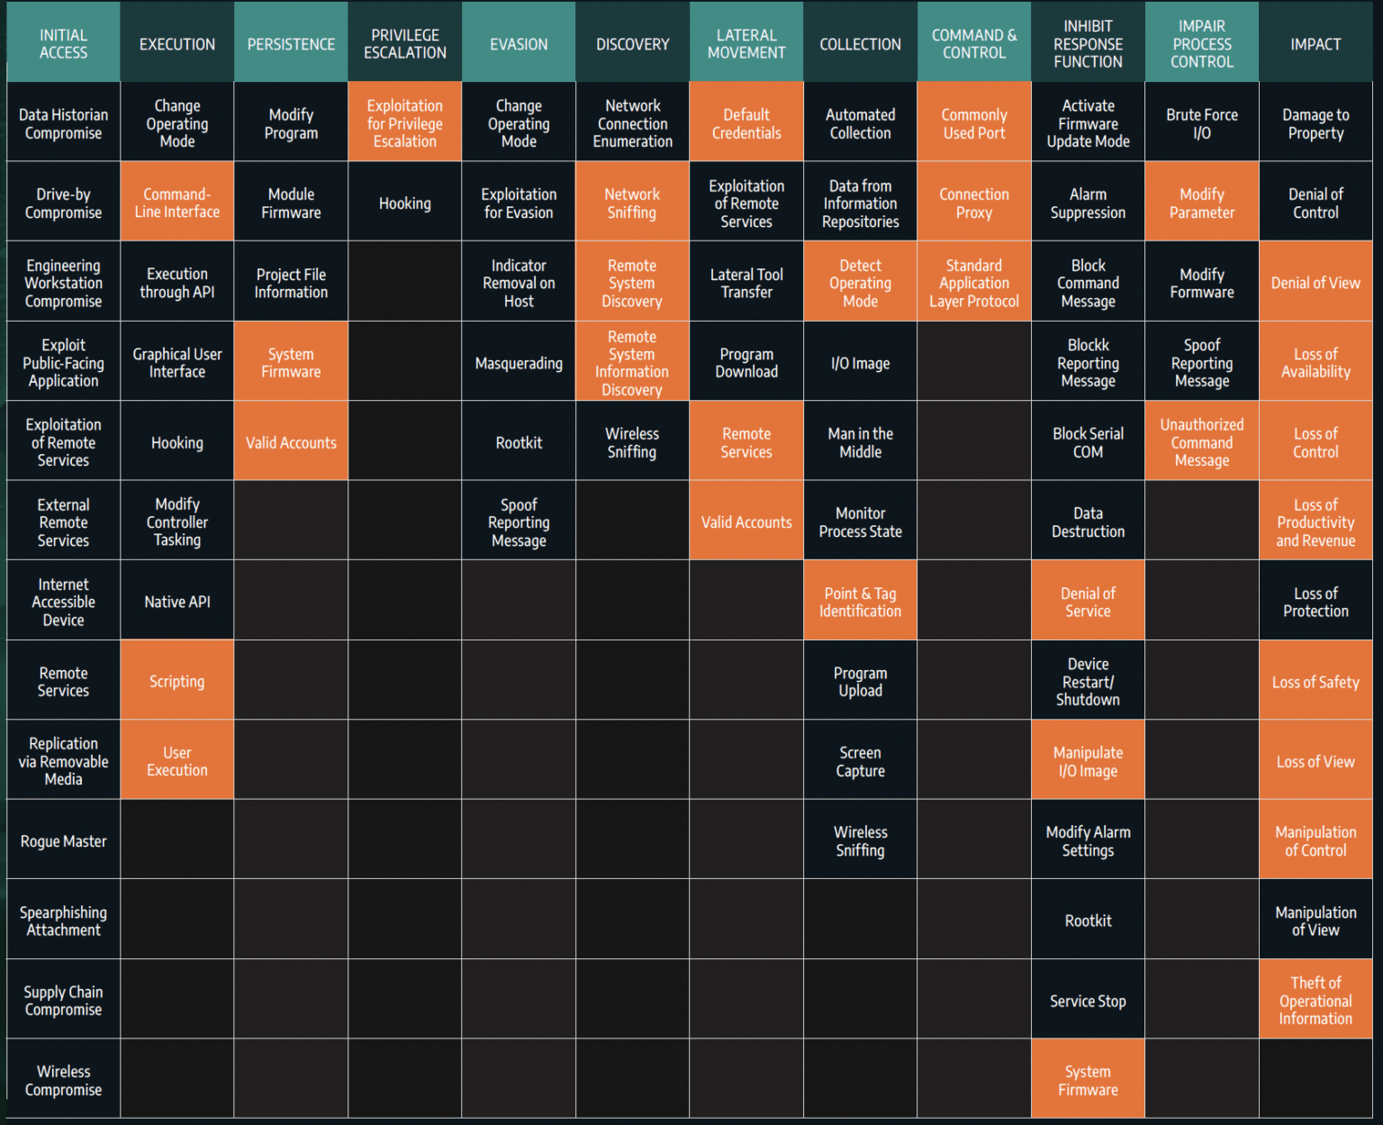Click the Unauthorized Command Message cell
The width and height of the screenshot is (1383, 1125).
[x=1202, y=441]
